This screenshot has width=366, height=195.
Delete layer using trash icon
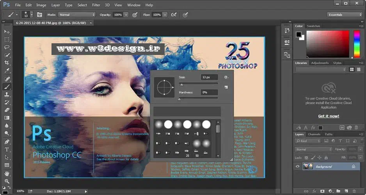tap(354, 191)
